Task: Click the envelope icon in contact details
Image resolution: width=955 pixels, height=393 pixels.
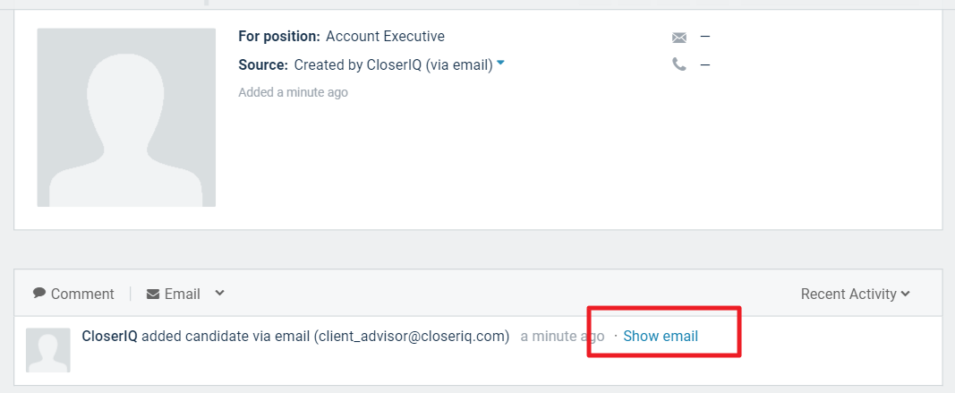Action: point(679,38)
